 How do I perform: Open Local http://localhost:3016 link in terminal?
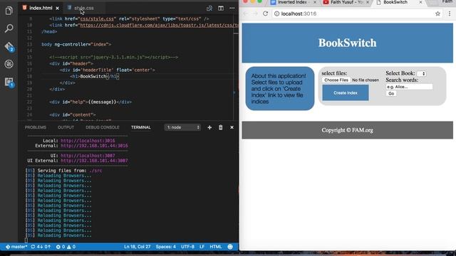point(88,141)
